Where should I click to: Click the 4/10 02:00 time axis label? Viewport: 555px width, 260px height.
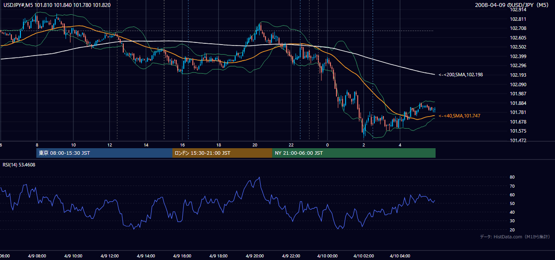[364, 256]
